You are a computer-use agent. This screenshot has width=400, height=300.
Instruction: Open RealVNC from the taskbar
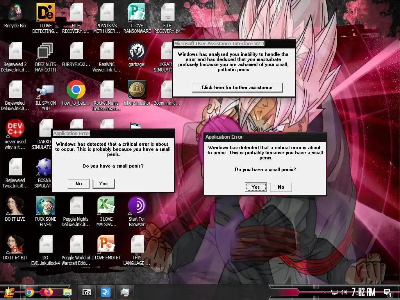[105, 292]
